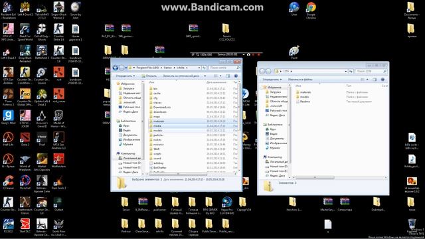Click help icon in cstrike window toolbar
This screenshot has width=425, height=239.
coord(236,76)
